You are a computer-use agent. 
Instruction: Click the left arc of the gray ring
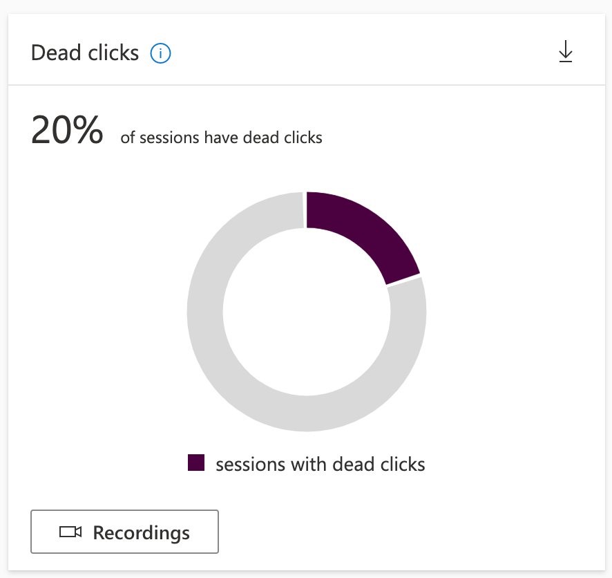click(205, 312)
